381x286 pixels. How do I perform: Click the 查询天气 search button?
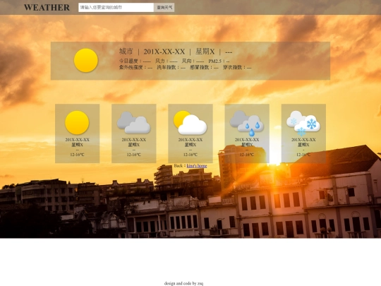164,8
